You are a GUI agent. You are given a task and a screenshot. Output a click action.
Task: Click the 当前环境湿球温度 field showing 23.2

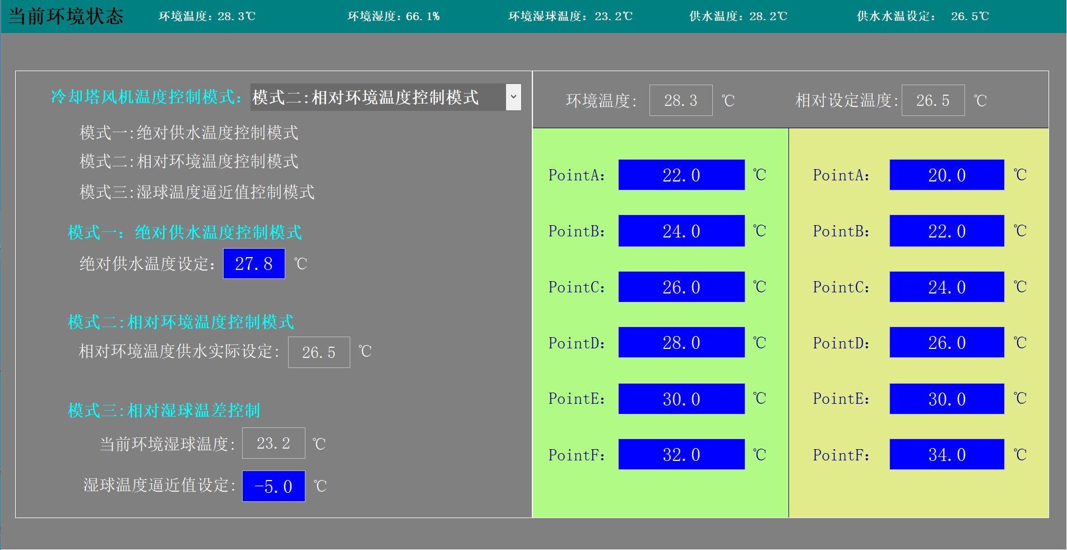pos(273,444)
